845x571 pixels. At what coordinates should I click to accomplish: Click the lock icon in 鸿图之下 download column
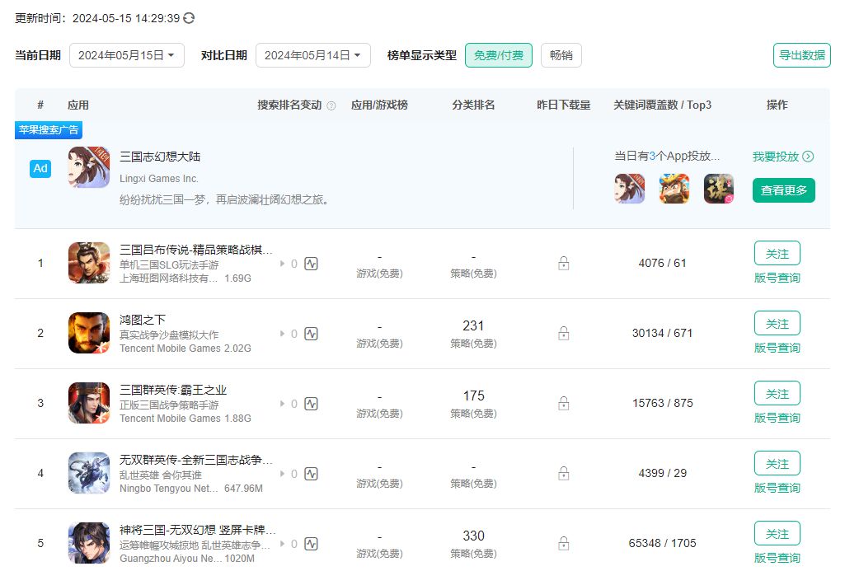563,333
